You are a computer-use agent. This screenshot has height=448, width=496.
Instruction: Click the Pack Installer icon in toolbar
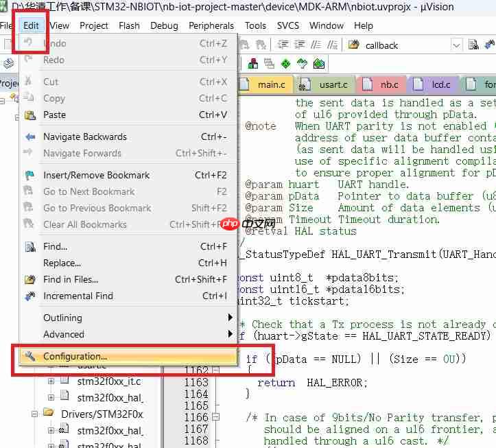point(319,64)
